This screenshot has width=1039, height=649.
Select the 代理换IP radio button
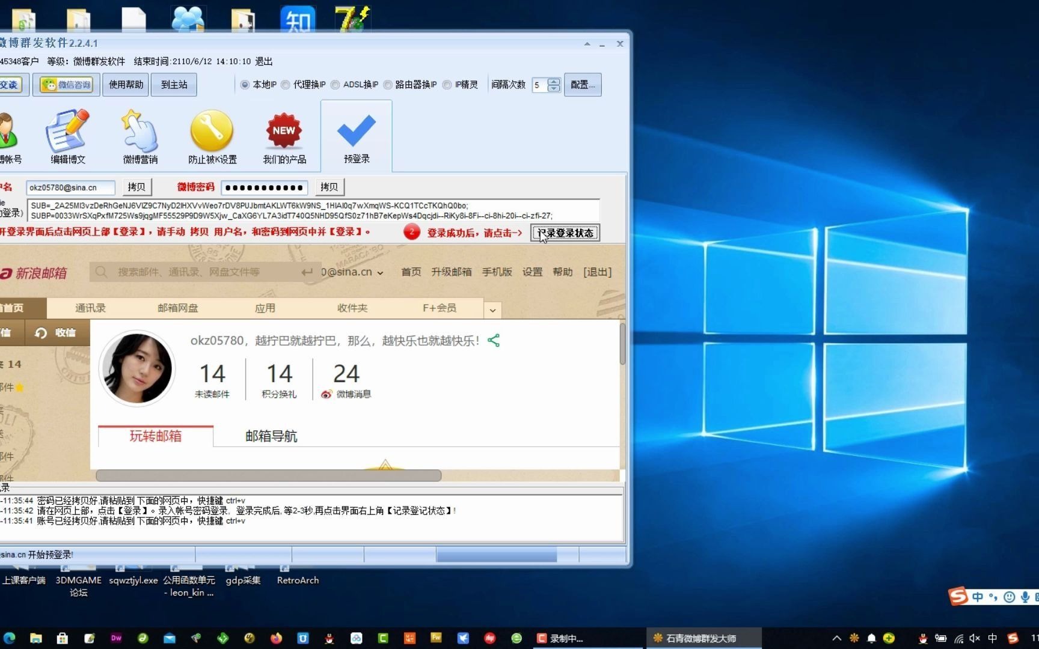click(286, 85)
